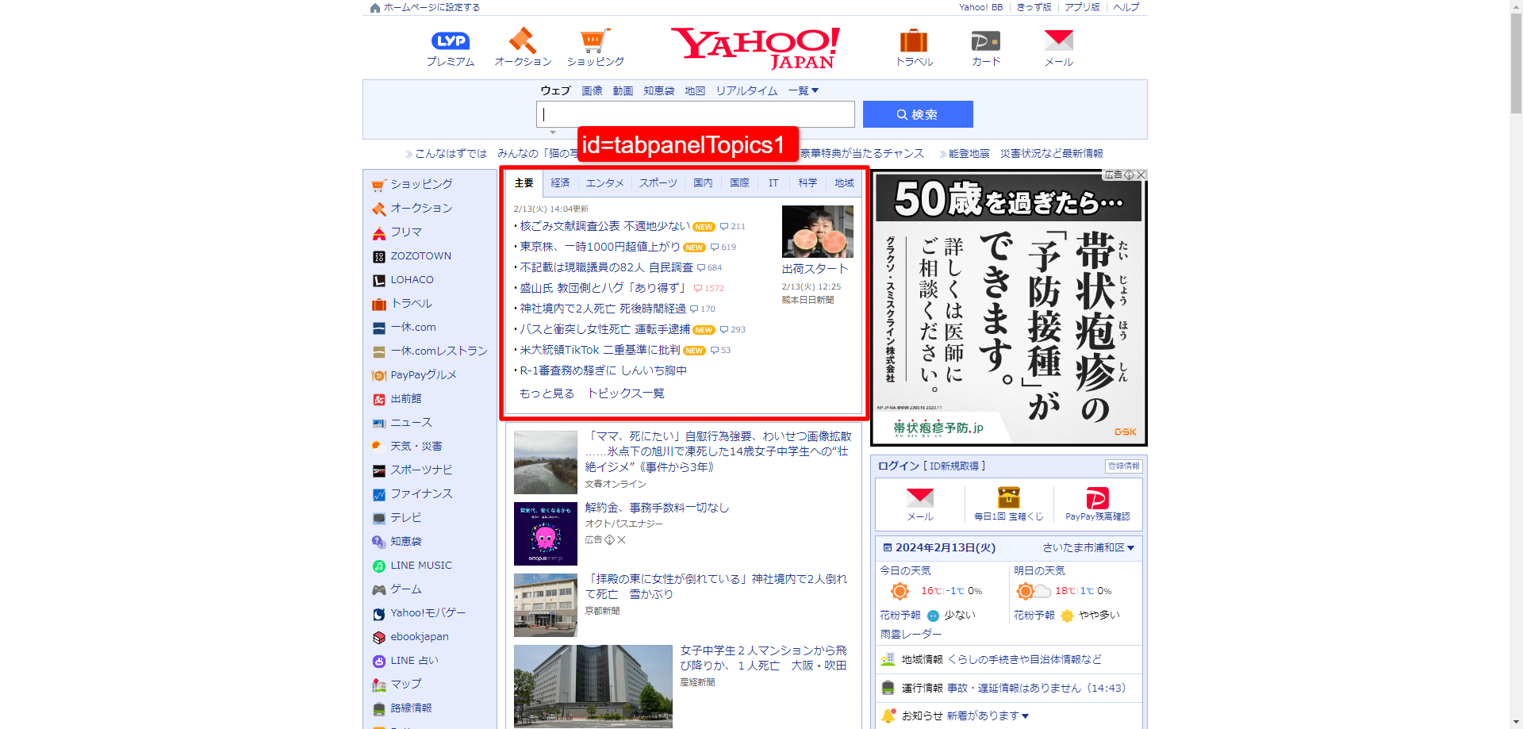The image size is (1523, 729).
Task: Open the 雨雲レーダー link
Action: pyautogui.click(x=911, y=635)
